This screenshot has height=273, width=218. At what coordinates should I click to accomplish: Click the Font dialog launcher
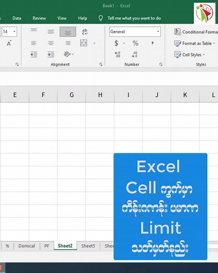17,65
